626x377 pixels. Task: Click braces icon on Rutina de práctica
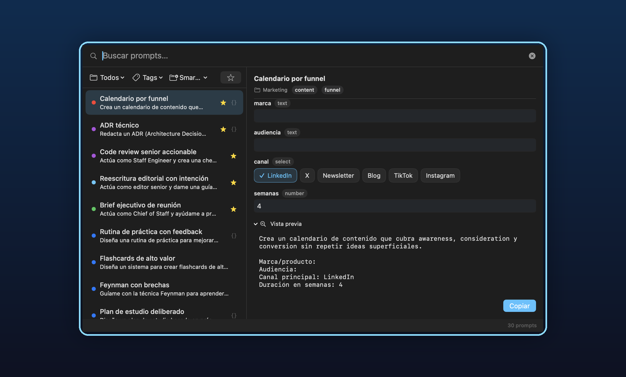234,236
